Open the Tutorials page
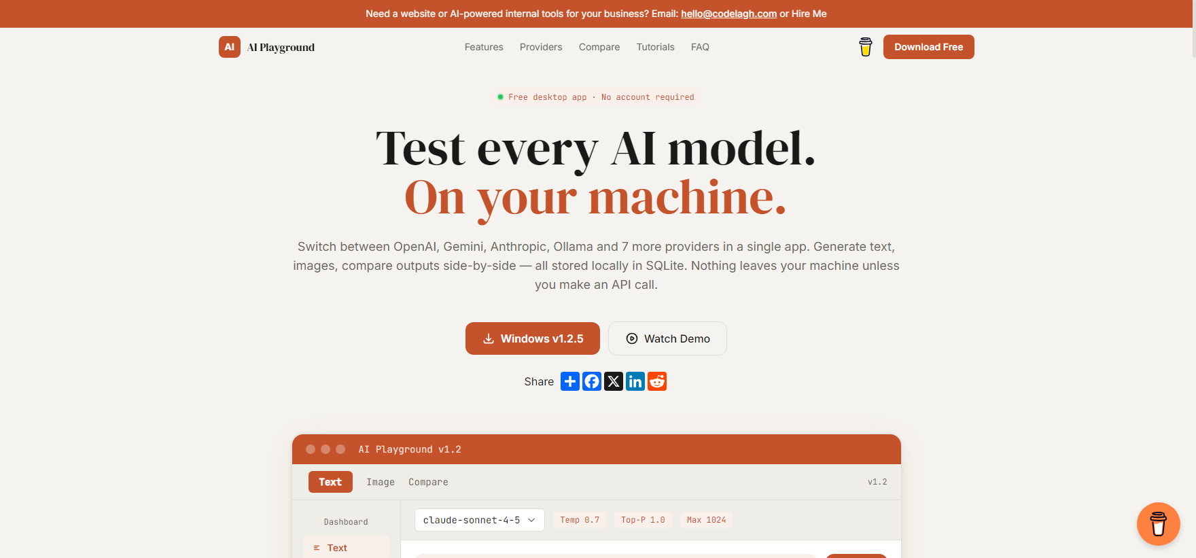 [x=656, y=47]
